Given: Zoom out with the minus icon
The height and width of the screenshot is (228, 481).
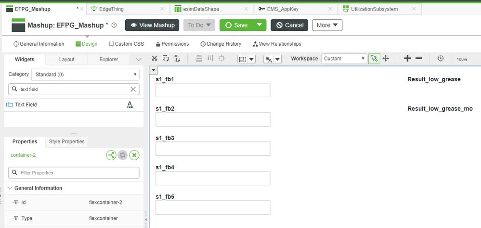Looking at the screenshot, I should point(419,59).
